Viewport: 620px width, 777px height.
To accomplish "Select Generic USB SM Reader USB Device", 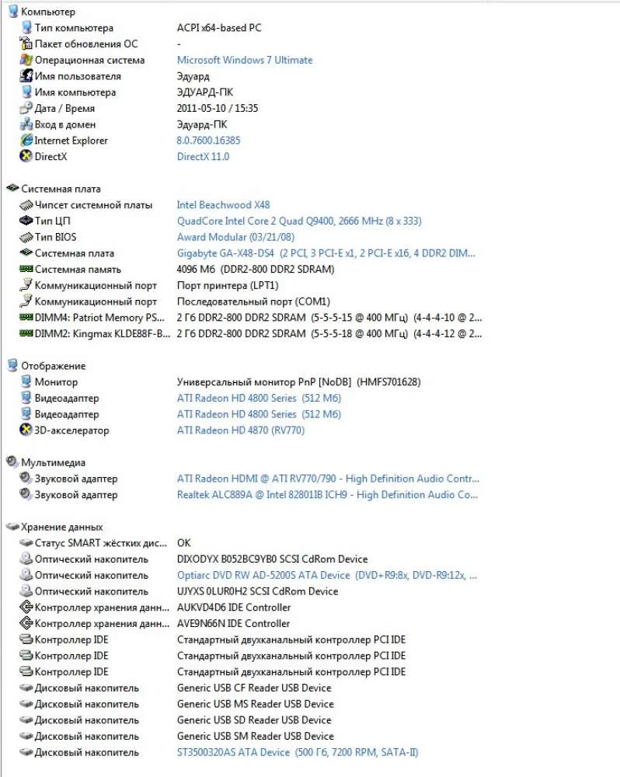I will pos(256,737).
